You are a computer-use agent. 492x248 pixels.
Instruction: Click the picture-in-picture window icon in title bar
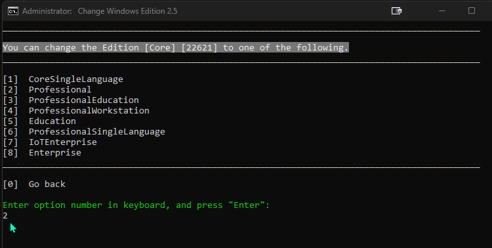point(397,11)
